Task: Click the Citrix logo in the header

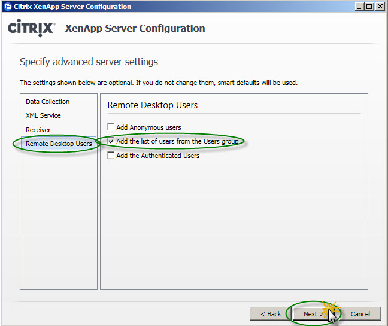Action: [31, 28]
